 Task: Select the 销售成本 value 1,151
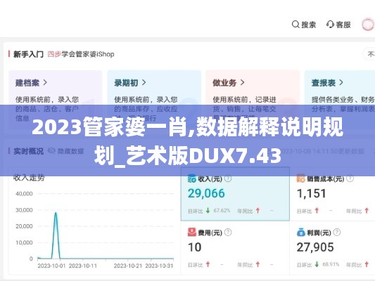[312, 193]
